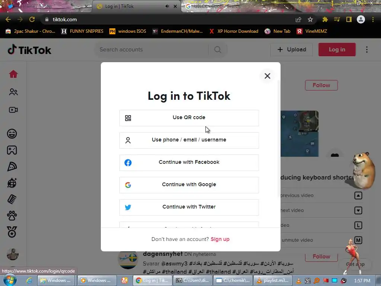Choose Use QR code login option

(x=189, y=118)
